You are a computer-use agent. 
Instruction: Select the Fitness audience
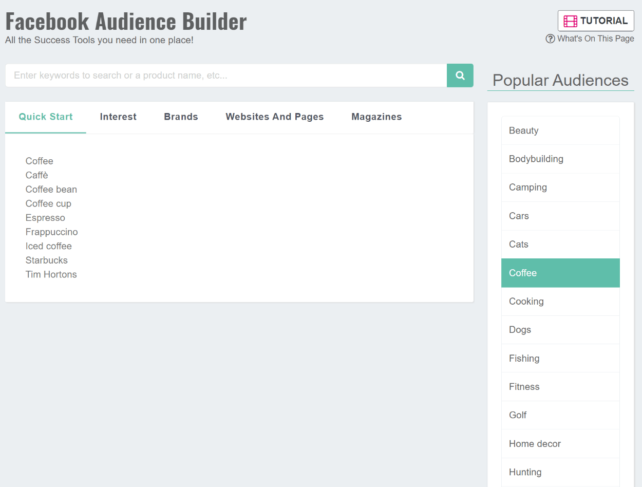click(560, 387)
